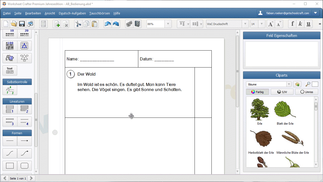The width and height of the screenshot is (323, 182).
Task: Switch cliparts to S/W mode
Action: pyautogui.click(x=282, y=92)
